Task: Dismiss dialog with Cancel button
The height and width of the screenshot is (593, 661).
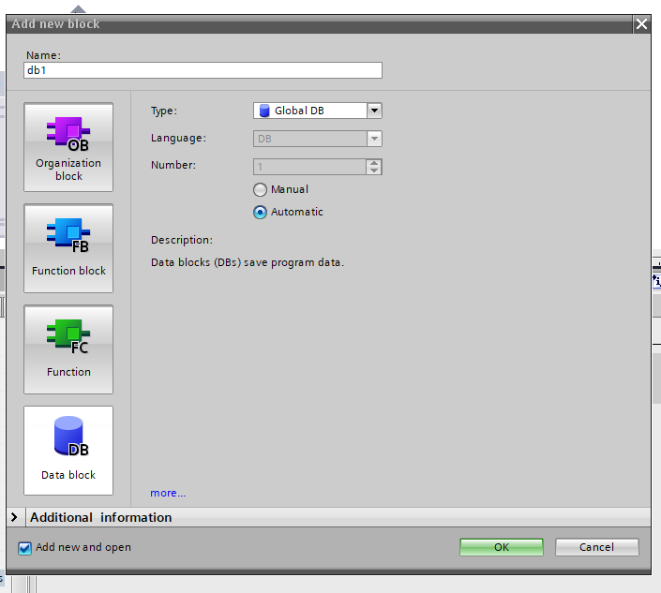Action: pyautogui.click(x=596, y=547)
